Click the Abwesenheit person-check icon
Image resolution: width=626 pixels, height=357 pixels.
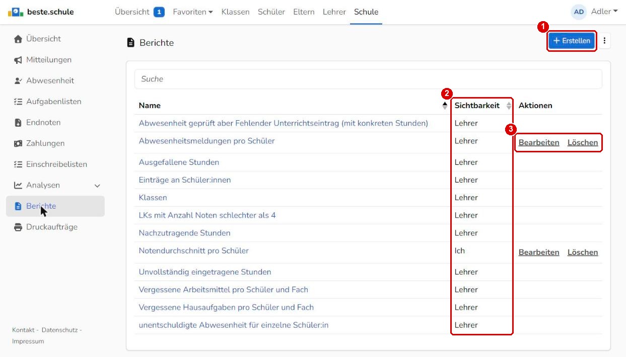(x=18, y=80)
